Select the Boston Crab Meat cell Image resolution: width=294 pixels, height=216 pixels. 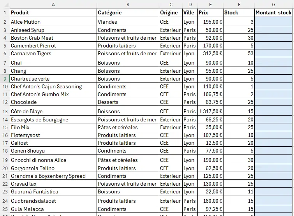[x=53, y=38]
